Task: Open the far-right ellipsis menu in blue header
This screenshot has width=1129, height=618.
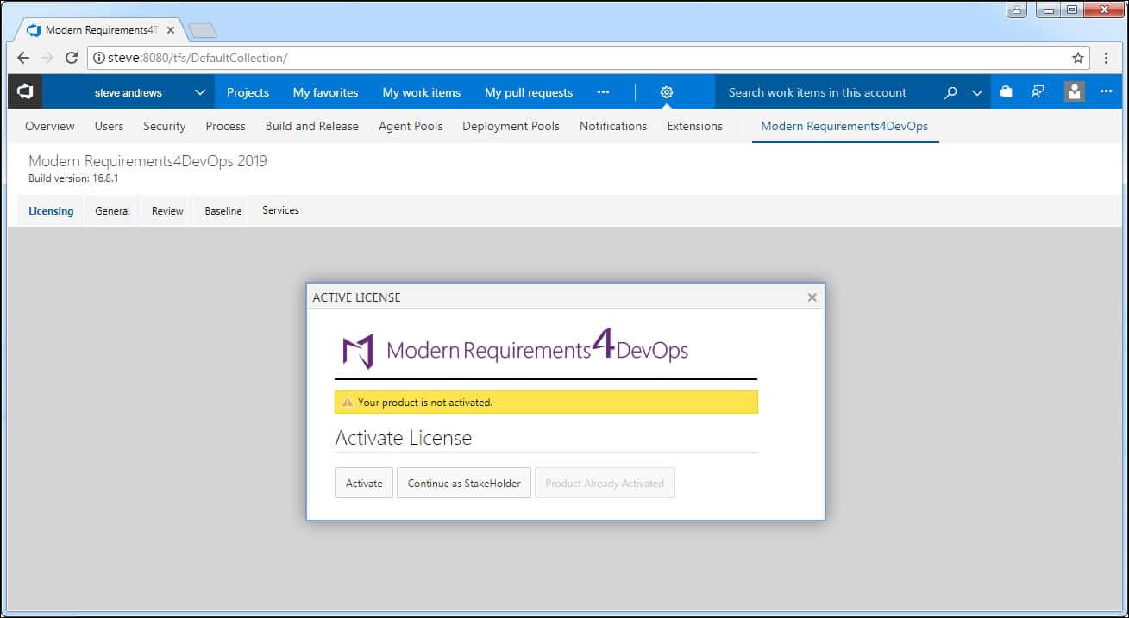Action: [x=1107, y=91]
